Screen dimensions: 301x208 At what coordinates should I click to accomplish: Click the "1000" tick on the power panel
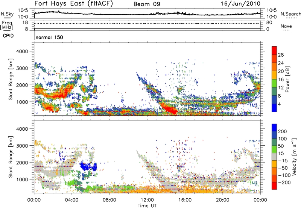(x=22, y=102)
